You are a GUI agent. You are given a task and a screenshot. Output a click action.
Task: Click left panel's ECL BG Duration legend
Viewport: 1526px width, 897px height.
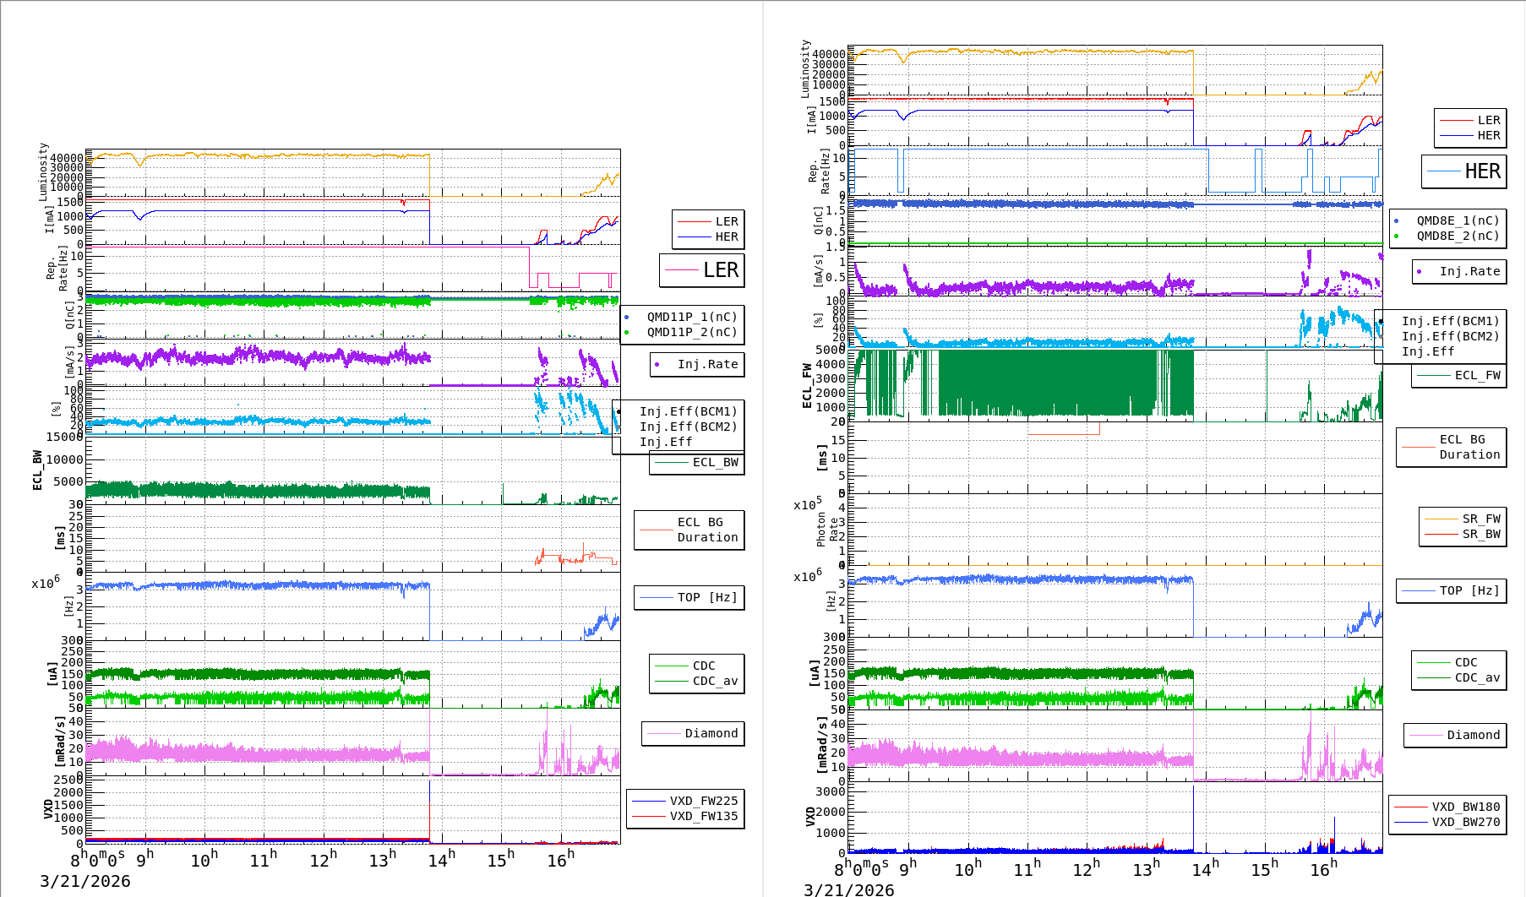[689, 530]
